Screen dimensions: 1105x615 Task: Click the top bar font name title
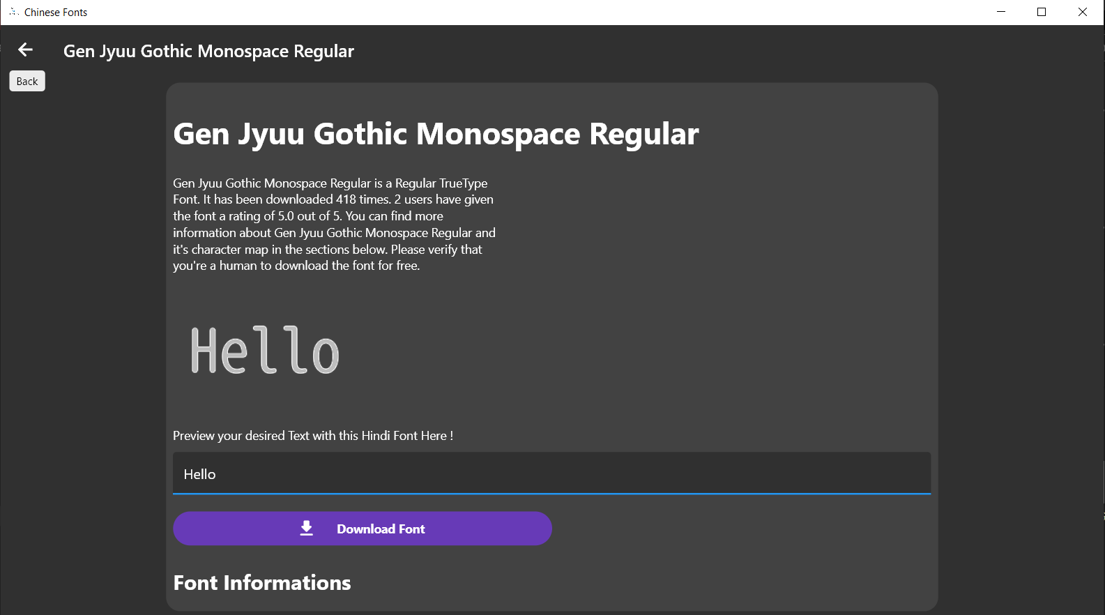208,52
